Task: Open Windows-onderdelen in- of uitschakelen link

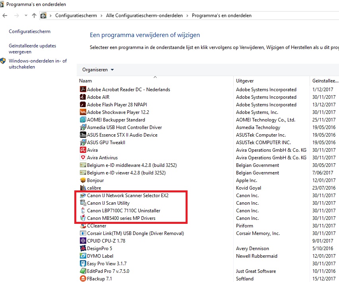Action: 38,64
